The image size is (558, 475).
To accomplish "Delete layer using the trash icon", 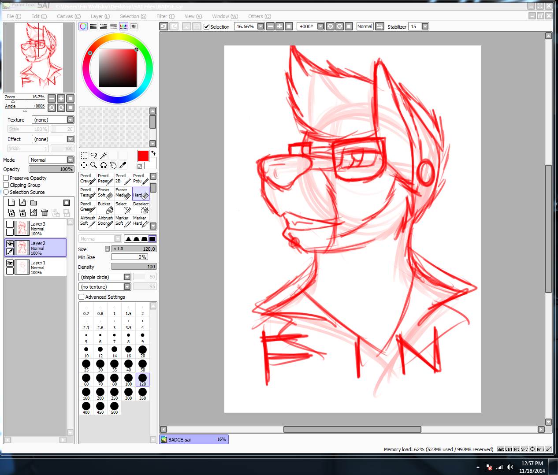I will [x=45, y=213].
